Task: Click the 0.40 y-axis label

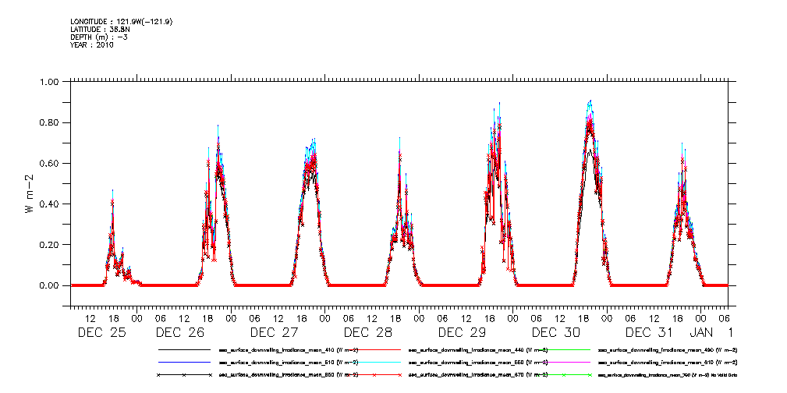Action: tap(50, 204)
